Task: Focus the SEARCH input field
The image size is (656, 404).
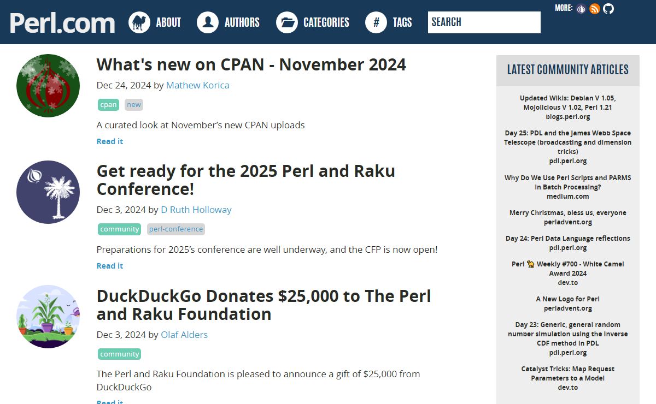Action: [x=484, y=22]
